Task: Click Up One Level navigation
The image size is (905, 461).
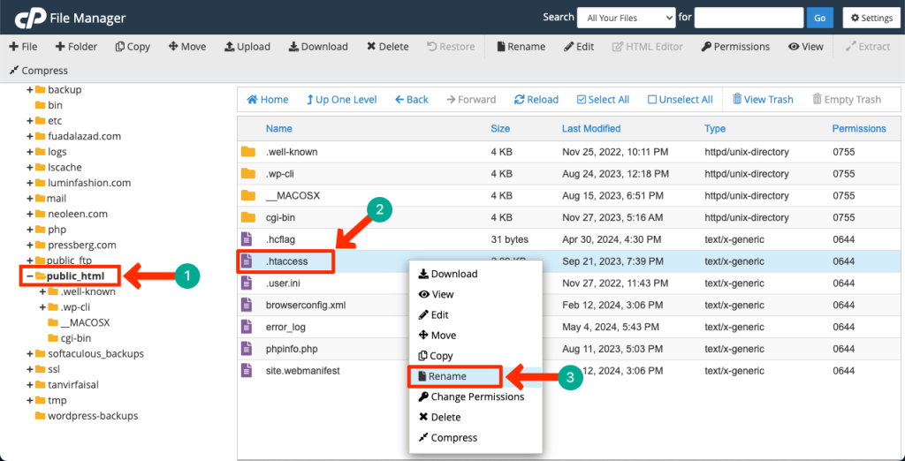Action: pos(340,100)
